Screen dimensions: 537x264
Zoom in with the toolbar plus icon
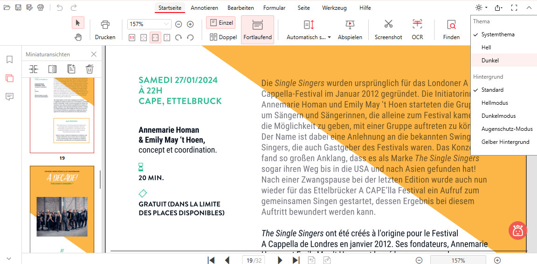tap(190, 24)
